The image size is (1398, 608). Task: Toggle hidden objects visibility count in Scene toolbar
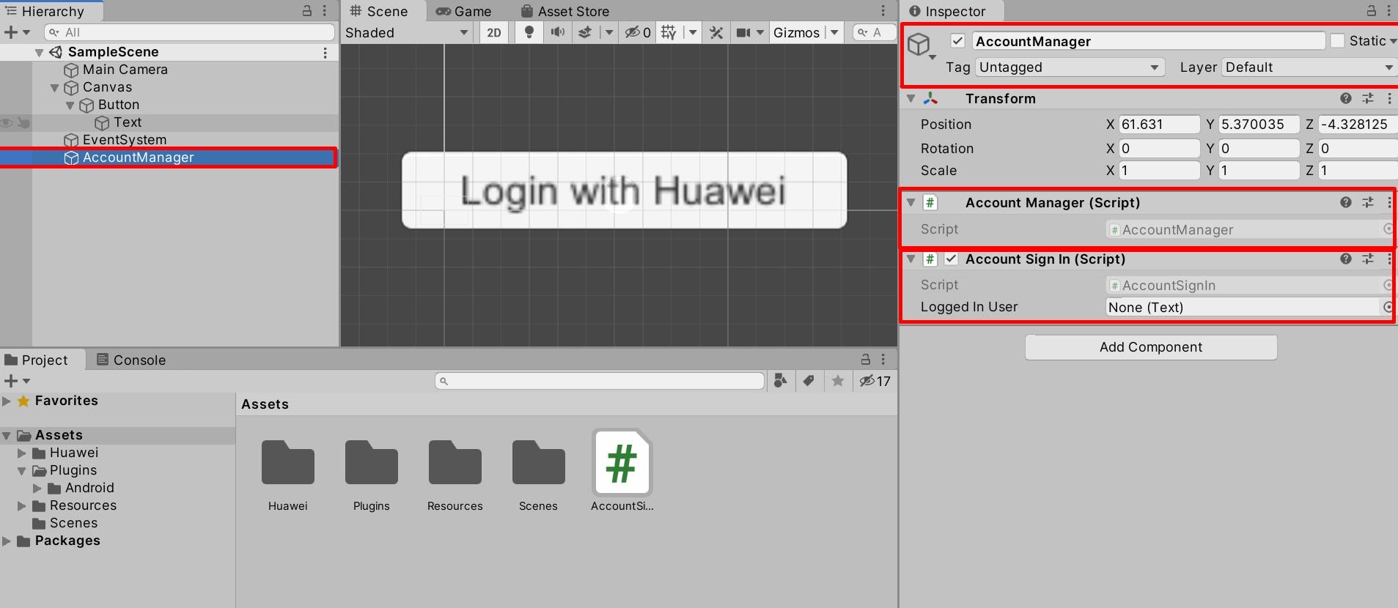pyautogui.click(x=638, y=32)
